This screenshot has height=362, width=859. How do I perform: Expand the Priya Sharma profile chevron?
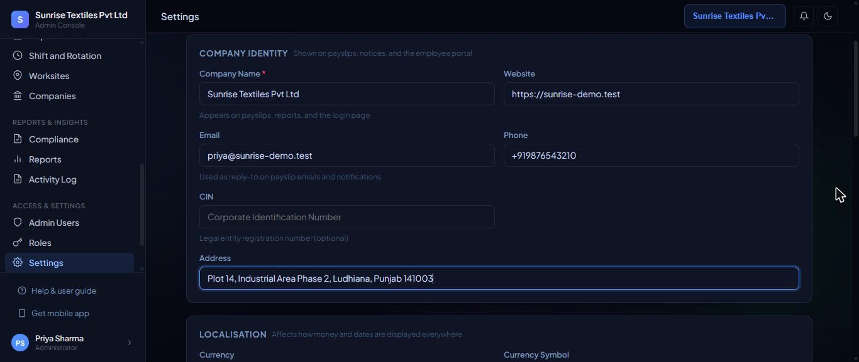(x=130, y=343)
